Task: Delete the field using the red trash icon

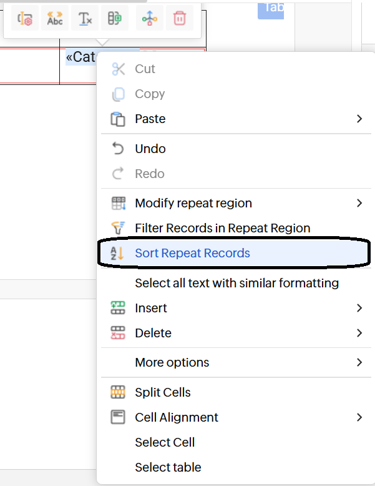Action: [x=179, y=19]
